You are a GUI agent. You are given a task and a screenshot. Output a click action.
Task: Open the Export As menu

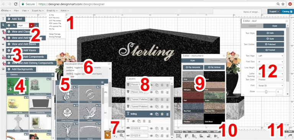[x=38, y=11]
